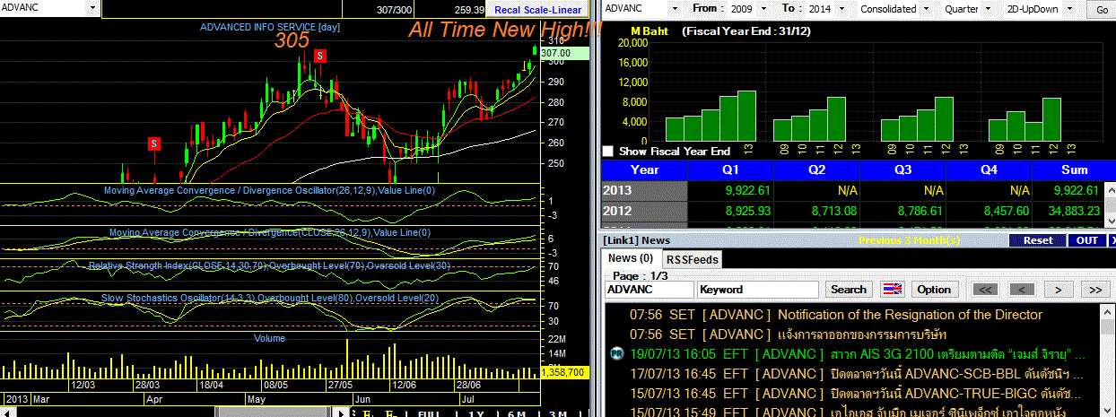The image size is (1116, 417).
Task: Set chart range to 3M
Action: (557, 413)
